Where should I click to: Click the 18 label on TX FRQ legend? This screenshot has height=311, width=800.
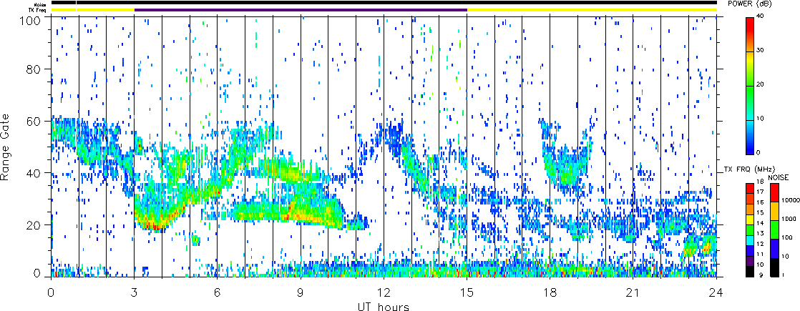click(x=760, y=182)
